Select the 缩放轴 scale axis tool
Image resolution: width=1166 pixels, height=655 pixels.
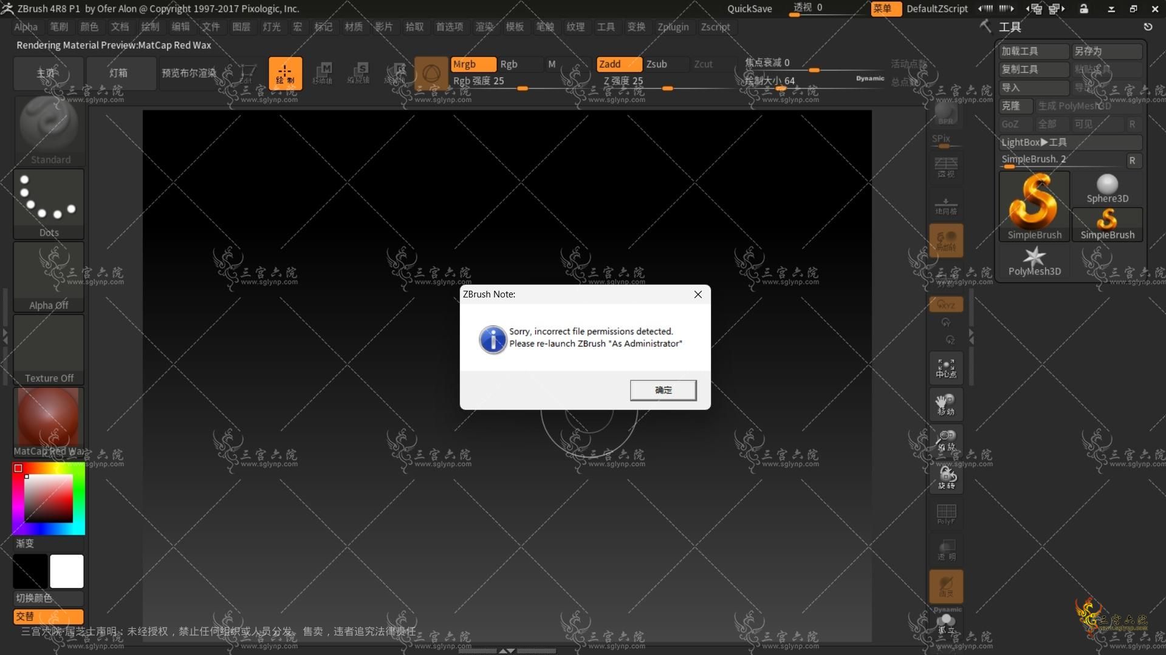click(358, 73)
